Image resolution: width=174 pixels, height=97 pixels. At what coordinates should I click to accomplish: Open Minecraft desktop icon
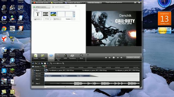tap(12, 72)
